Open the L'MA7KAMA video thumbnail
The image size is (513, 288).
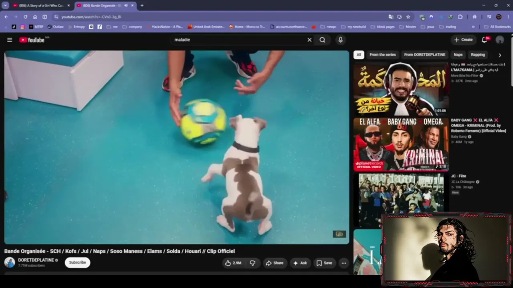(401, 89)
